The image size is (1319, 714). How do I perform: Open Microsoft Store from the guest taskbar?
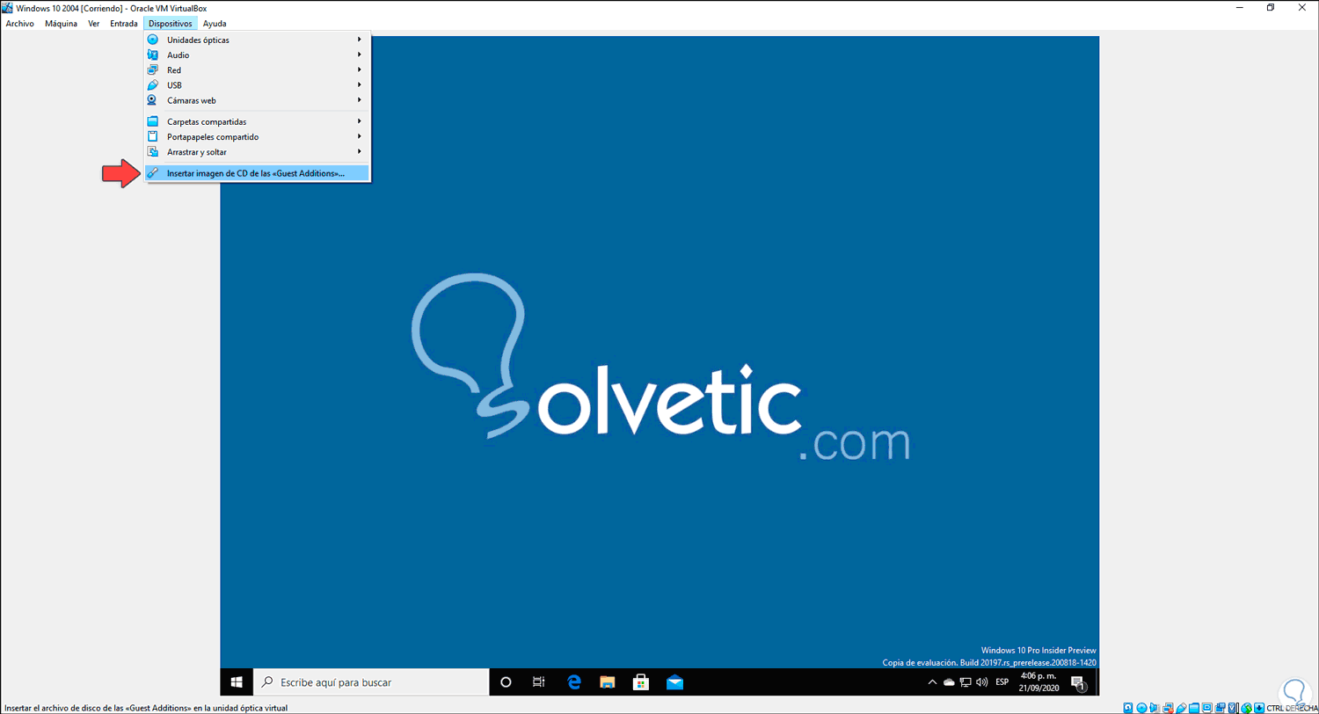[x=641, y=681]
